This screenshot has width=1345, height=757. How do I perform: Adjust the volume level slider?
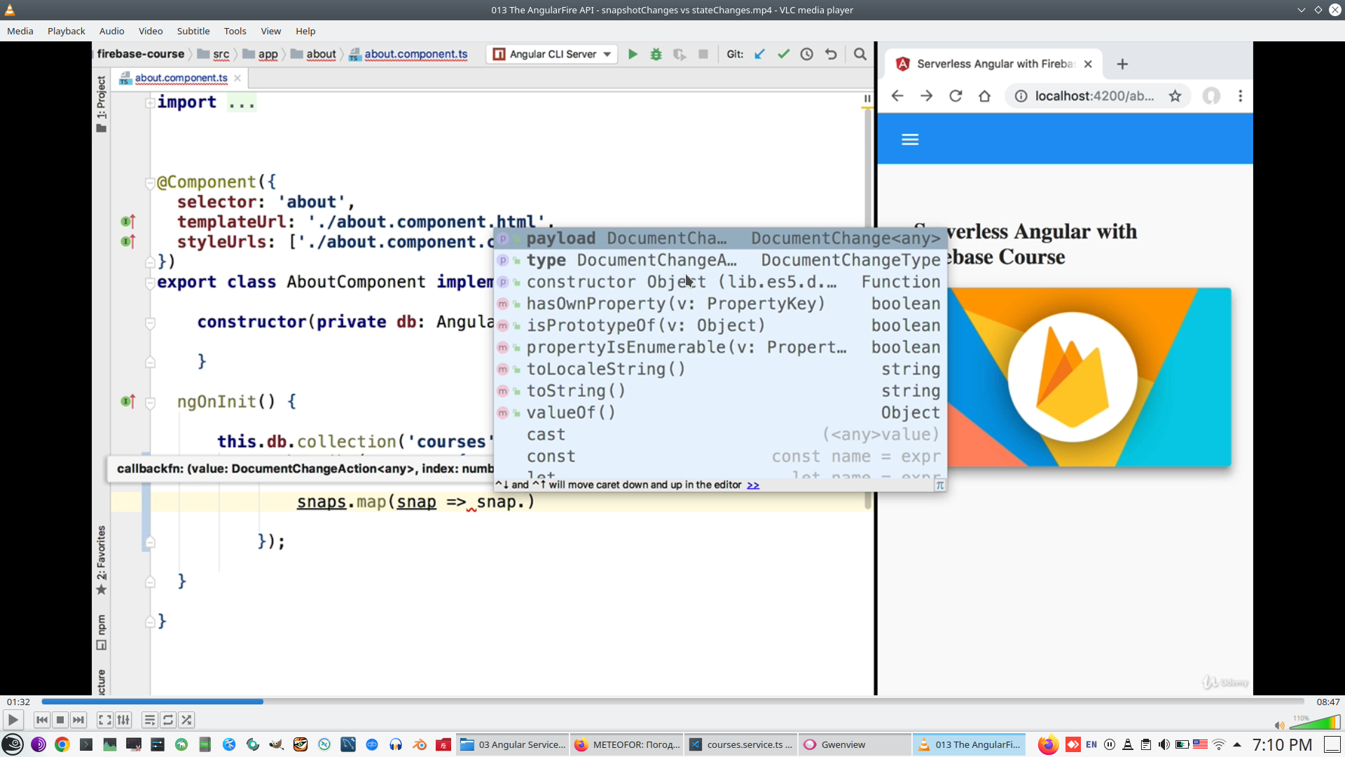tap(1316, 723)
